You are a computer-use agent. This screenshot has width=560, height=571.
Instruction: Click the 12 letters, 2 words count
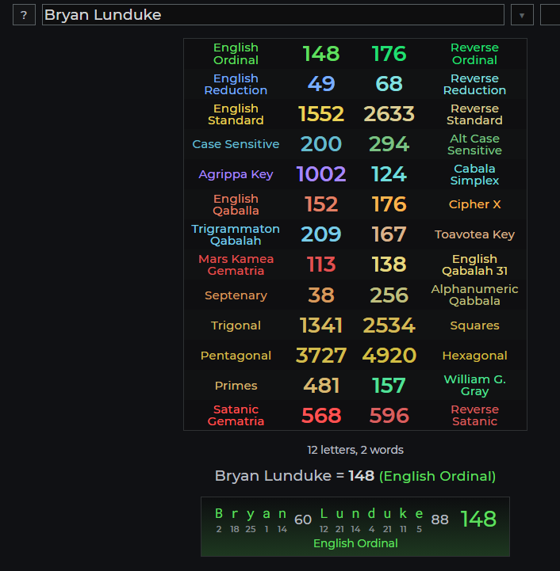coord(355,450)
